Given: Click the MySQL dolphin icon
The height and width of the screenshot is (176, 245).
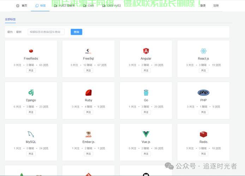Looking at the screenshot, I should [x=31, y=134].
